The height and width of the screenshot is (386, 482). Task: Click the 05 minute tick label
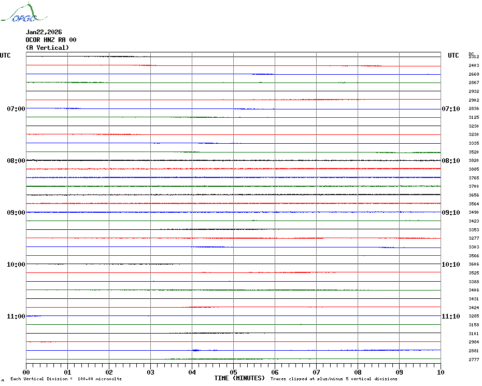tap(233, 372)
